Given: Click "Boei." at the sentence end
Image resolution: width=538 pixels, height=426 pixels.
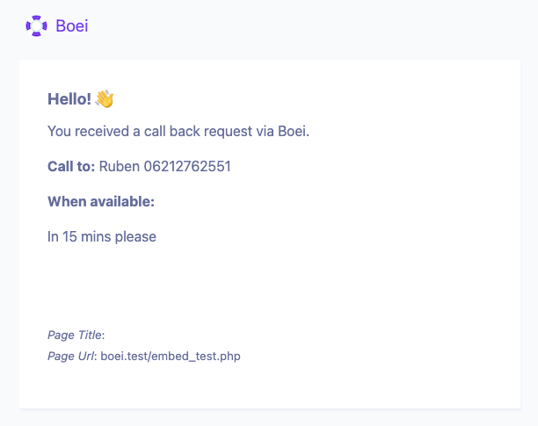Looking at the screenshot, I should [x=292, y=132].
